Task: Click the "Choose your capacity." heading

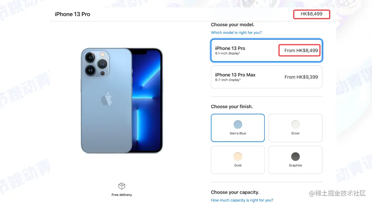Action: (235, 192)
